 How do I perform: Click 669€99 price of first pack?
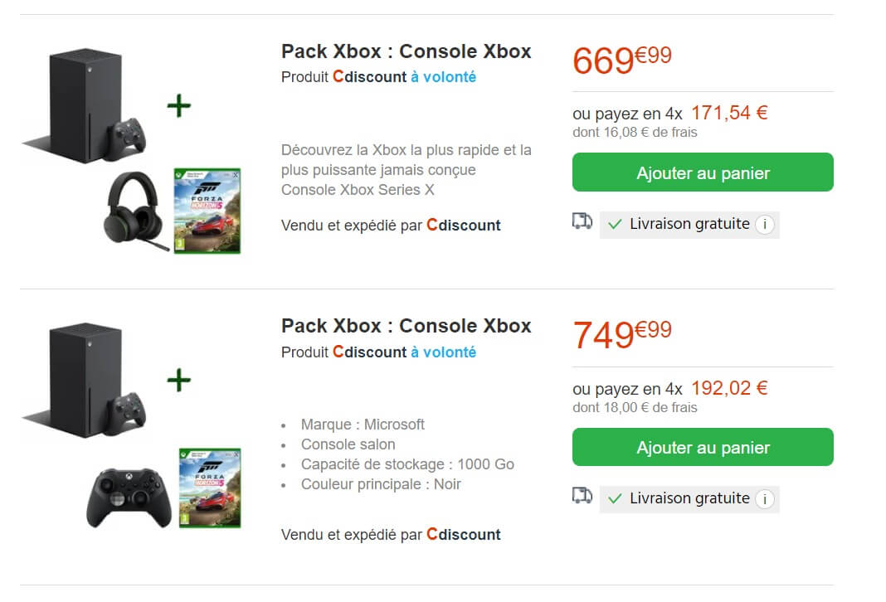pyautogui.click(x=621, y=60)
